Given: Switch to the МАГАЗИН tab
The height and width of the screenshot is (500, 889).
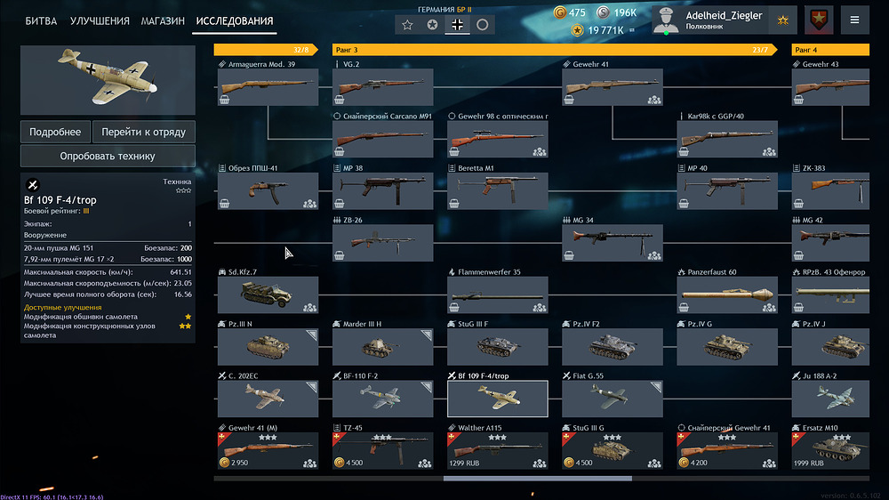Looking at the screenshot, I should pyautogui.click(x=163, y=21).
